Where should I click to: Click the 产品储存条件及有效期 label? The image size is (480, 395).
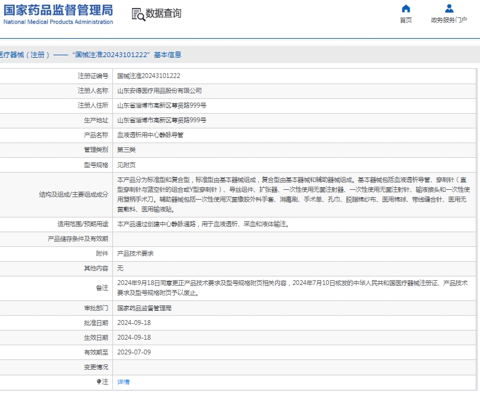(78, 239)
